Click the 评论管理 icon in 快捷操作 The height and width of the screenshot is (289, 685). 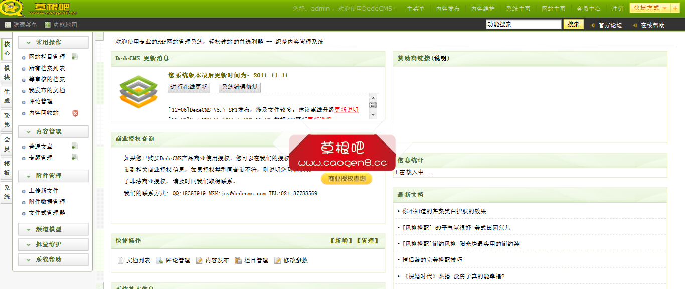click(x=159, y=260)
